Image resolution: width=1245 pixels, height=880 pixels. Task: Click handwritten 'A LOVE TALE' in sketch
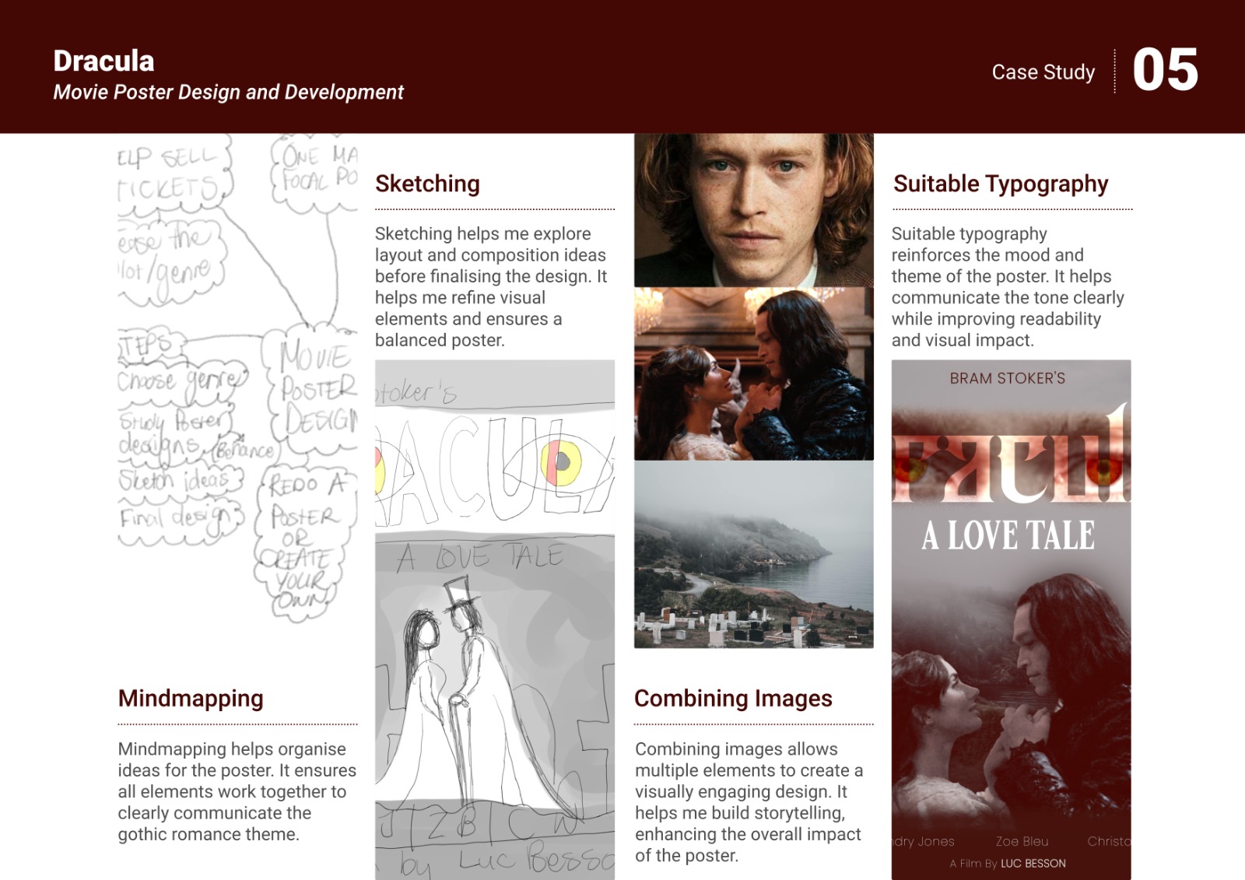pyautogui.click(x=480, y=557)
